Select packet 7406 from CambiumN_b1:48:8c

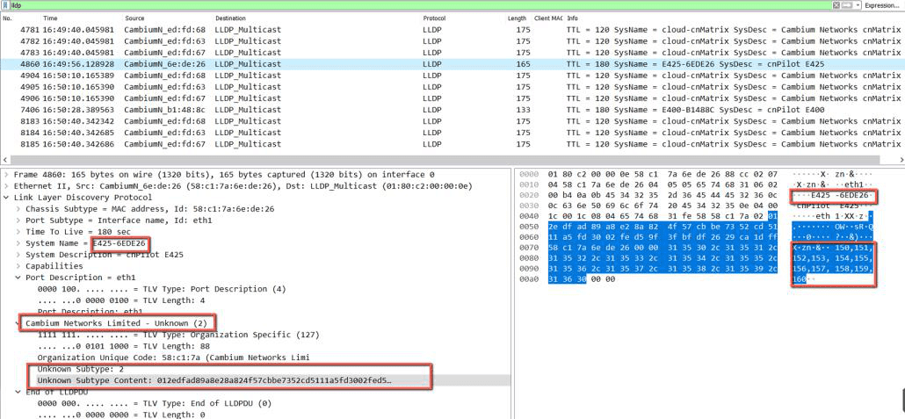pos(452,110)
